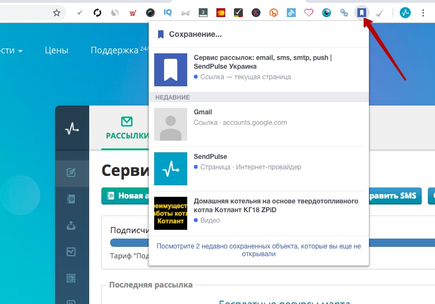Open the saved Gmail link
The height and width of the screenshot is (304, 435).
259,124
